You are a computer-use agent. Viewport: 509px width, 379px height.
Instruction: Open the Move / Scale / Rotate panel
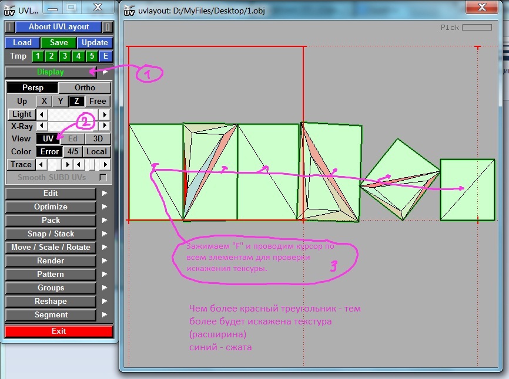pyautogui.click(x=51, y=248)
